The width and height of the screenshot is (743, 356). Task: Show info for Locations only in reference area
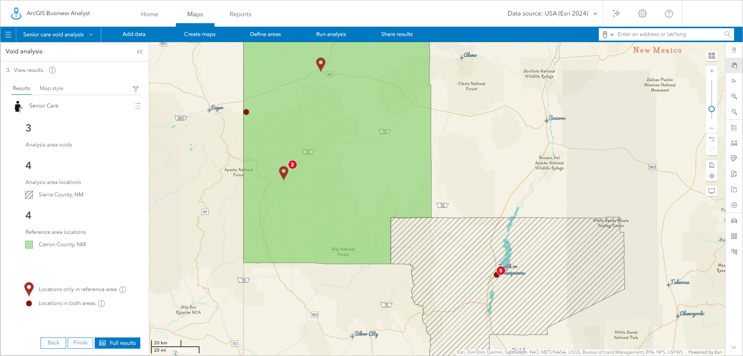(123, 290)
